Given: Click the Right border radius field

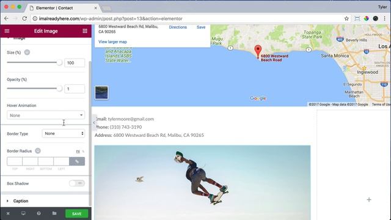Looking at the screenshot, I should tap(30, 161).
